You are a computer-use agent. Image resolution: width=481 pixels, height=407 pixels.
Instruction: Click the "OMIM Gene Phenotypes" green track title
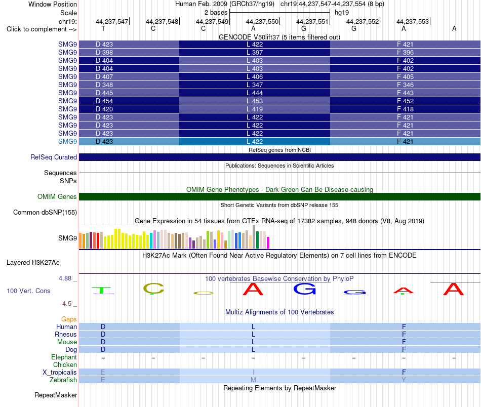pyautogui.click(x=279, y=189)
